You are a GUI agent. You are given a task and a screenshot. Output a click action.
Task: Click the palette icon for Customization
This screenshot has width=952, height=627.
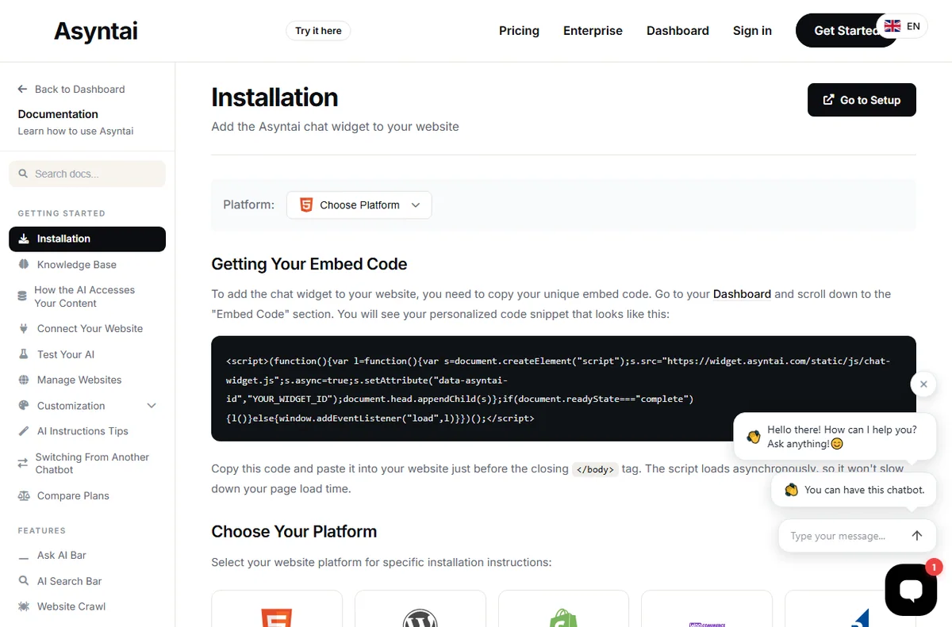click(23, 406)
